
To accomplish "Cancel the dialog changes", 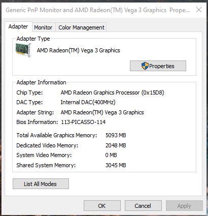I will pos(143,206).
